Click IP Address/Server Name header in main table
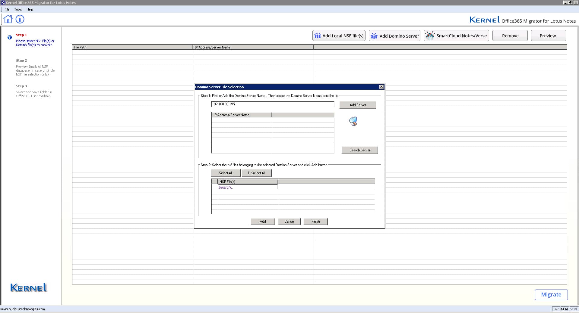 tap(253, 47)
